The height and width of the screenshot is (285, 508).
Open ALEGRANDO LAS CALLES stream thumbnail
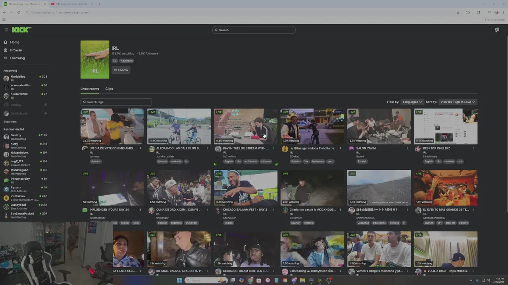(179, 127)
